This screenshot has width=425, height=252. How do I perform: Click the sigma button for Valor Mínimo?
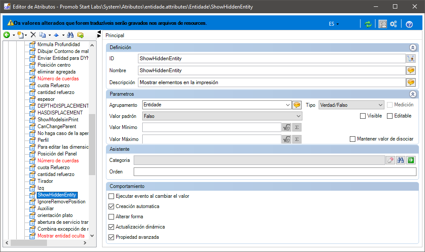pyautogui.click(x=297, y=127)
